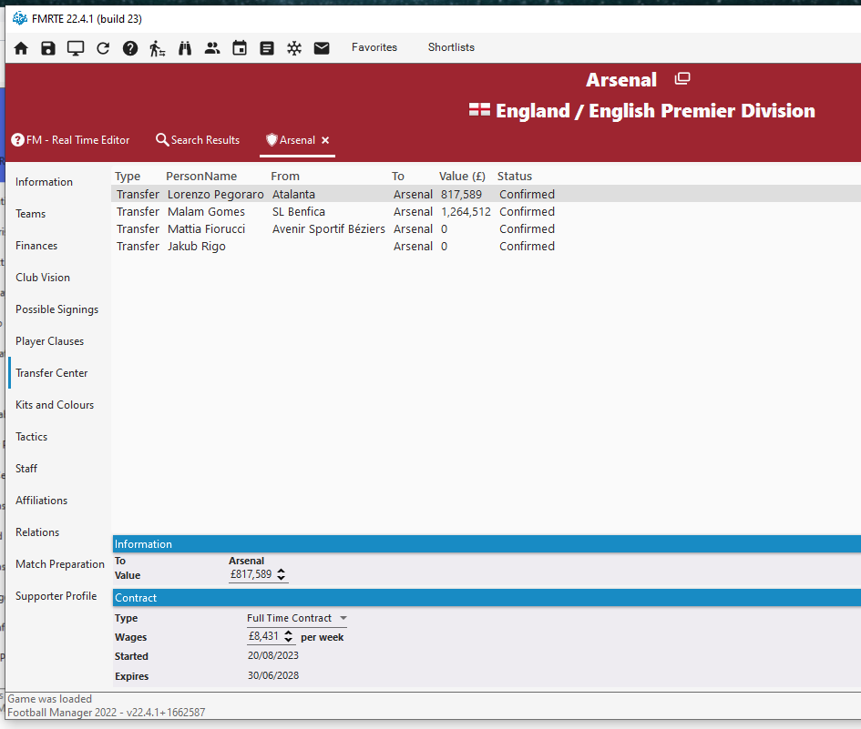The width and height of the screenshot is (861, 729).
Task: Open the calendar icon in the toolbar
Action: click(240, 48)
